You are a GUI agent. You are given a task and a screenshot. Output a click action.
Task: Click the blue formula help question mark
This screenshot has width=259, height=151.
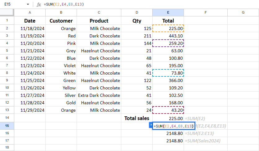tap(151, 125)
